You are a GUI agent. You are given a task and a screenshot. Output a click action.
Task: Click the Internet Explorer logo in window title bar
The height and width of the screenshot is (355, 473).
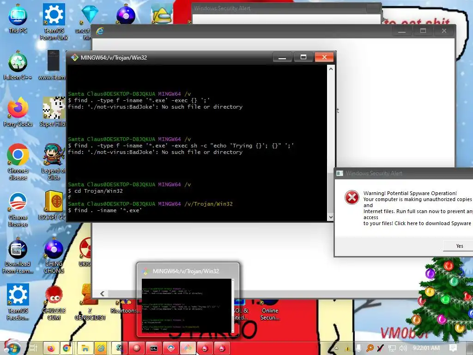pos(100,31)
